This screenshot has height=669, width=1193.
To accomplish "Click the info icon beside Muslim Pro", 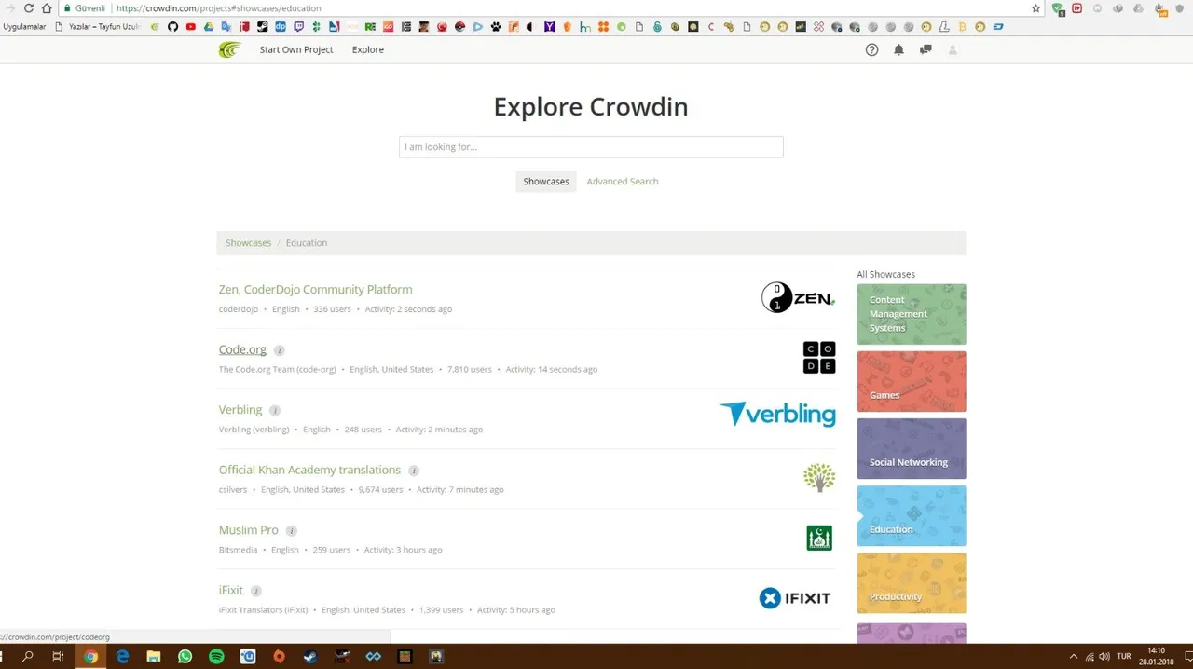I will click(291, 531).
